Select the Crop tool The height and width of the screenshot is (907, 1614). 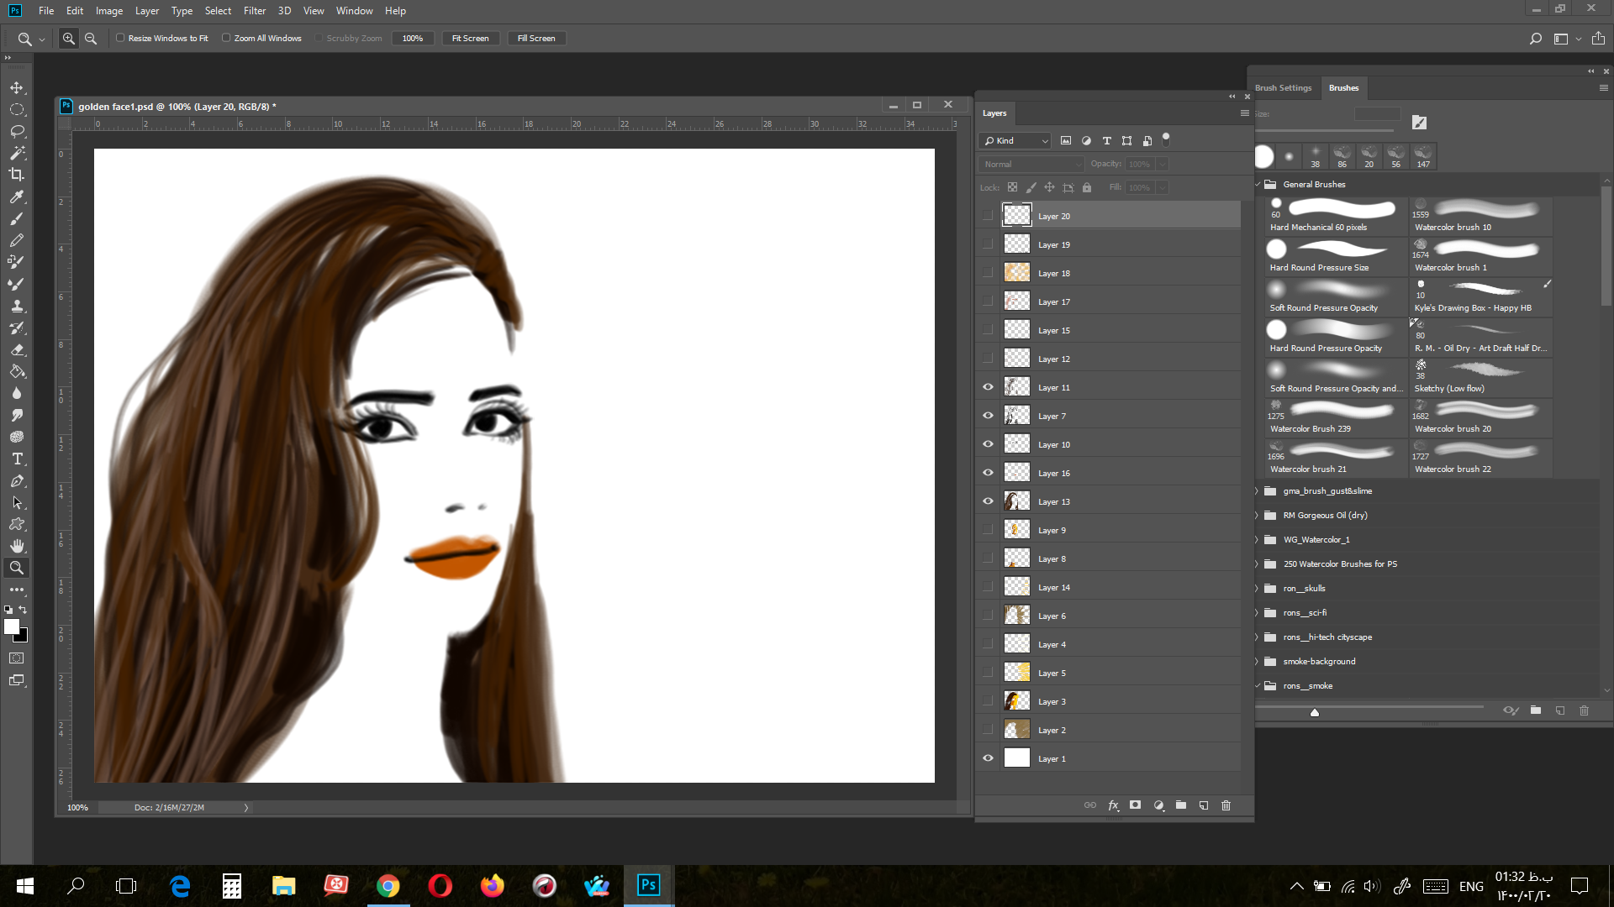[17, 175]
